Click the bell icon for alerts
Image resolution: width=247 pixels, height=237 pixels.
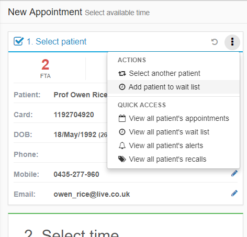pos(122,145)
